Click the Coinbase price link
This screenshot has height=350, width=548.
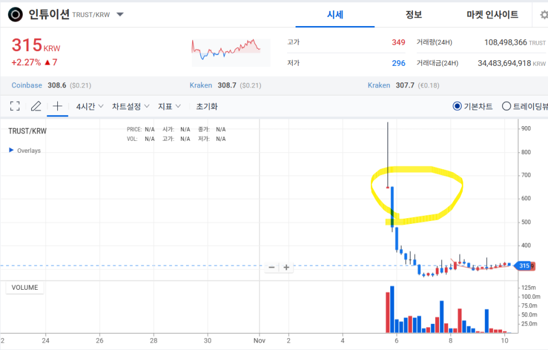[x=27, y=85]
